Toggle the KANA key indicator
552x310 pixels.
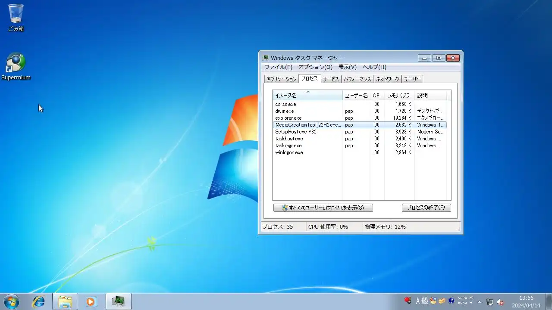[x=462, y=303]
